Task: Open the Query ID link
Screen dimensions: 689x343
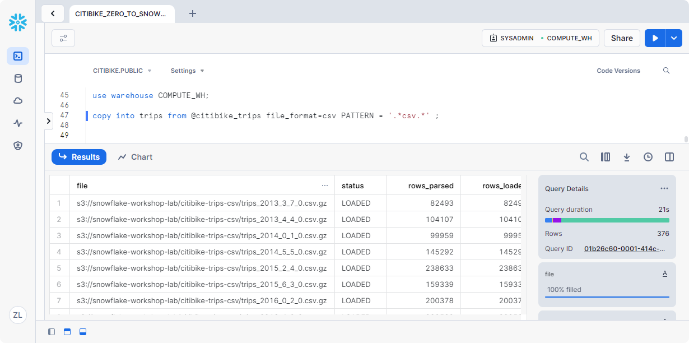Action: click(625, 248)
